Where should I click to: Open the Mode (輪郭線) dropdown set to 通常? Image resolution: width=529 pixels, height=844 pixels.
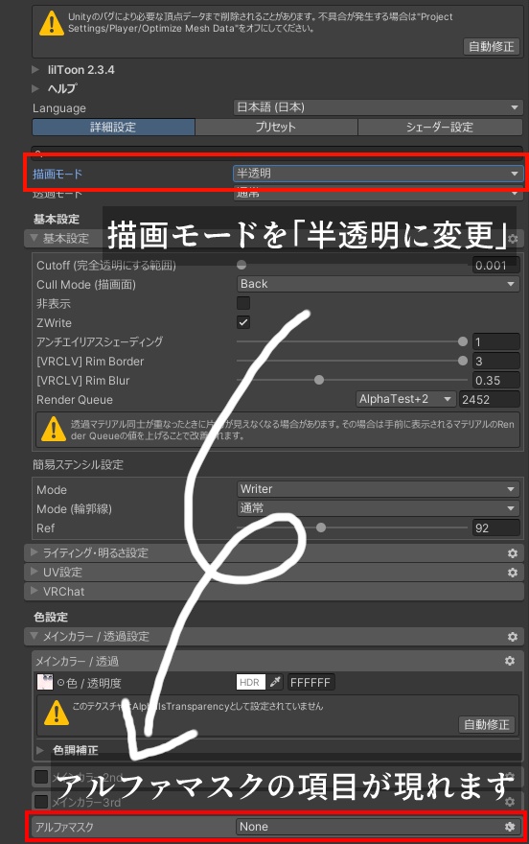pos(378,508)
